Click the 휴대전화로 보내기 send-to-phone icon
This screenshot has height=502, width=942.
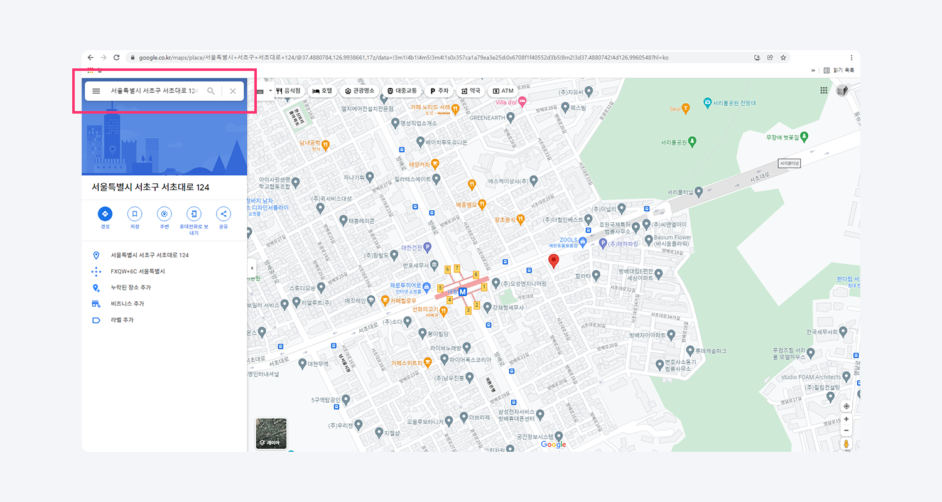194,213
